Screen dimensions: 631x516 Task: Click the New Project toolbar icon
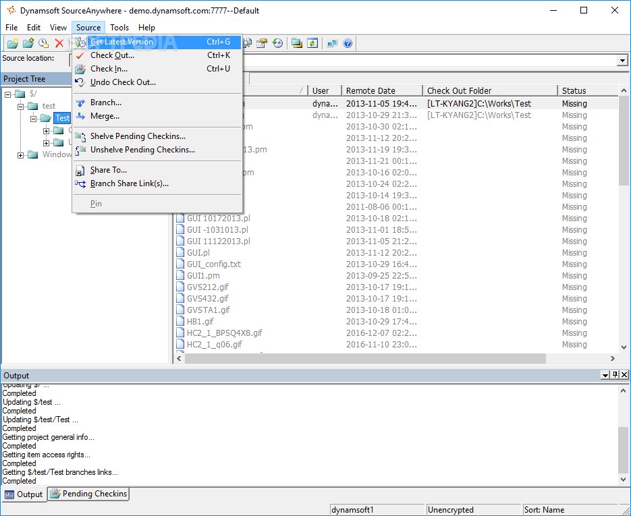13,43
